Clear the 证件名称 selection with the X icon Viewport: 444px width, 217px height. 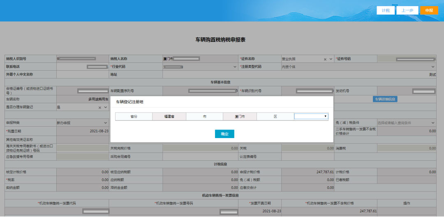325,59
